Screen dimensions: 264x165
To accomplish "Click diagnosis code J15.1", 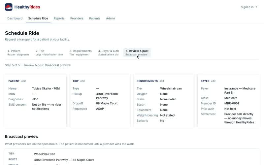I will pyautogui.click(x=35, y=99).
